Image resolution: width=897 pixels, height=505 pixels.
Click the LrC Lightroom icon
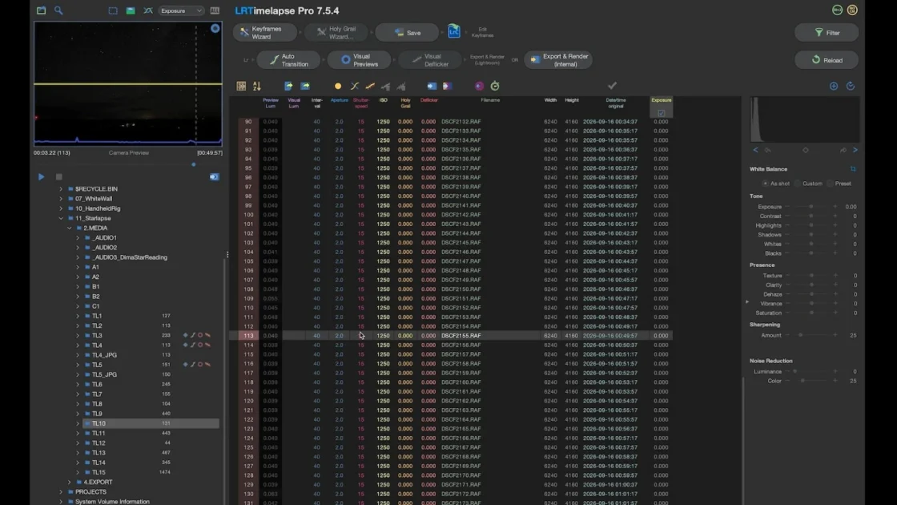[x=453, y=31]
